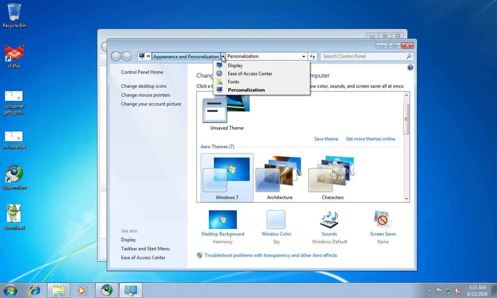Select the Windows 7 Aero theme
The height and width of the screenshot is (298, 497).
(227, 178)
